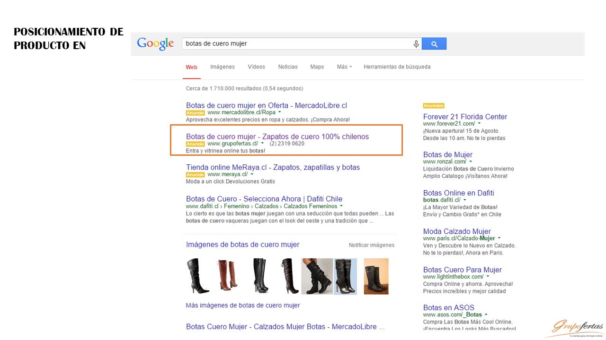The image size is (606, 340).
Task: Open 'Imágenes de botas de cuero mujer' link
Action: point(242,245)
